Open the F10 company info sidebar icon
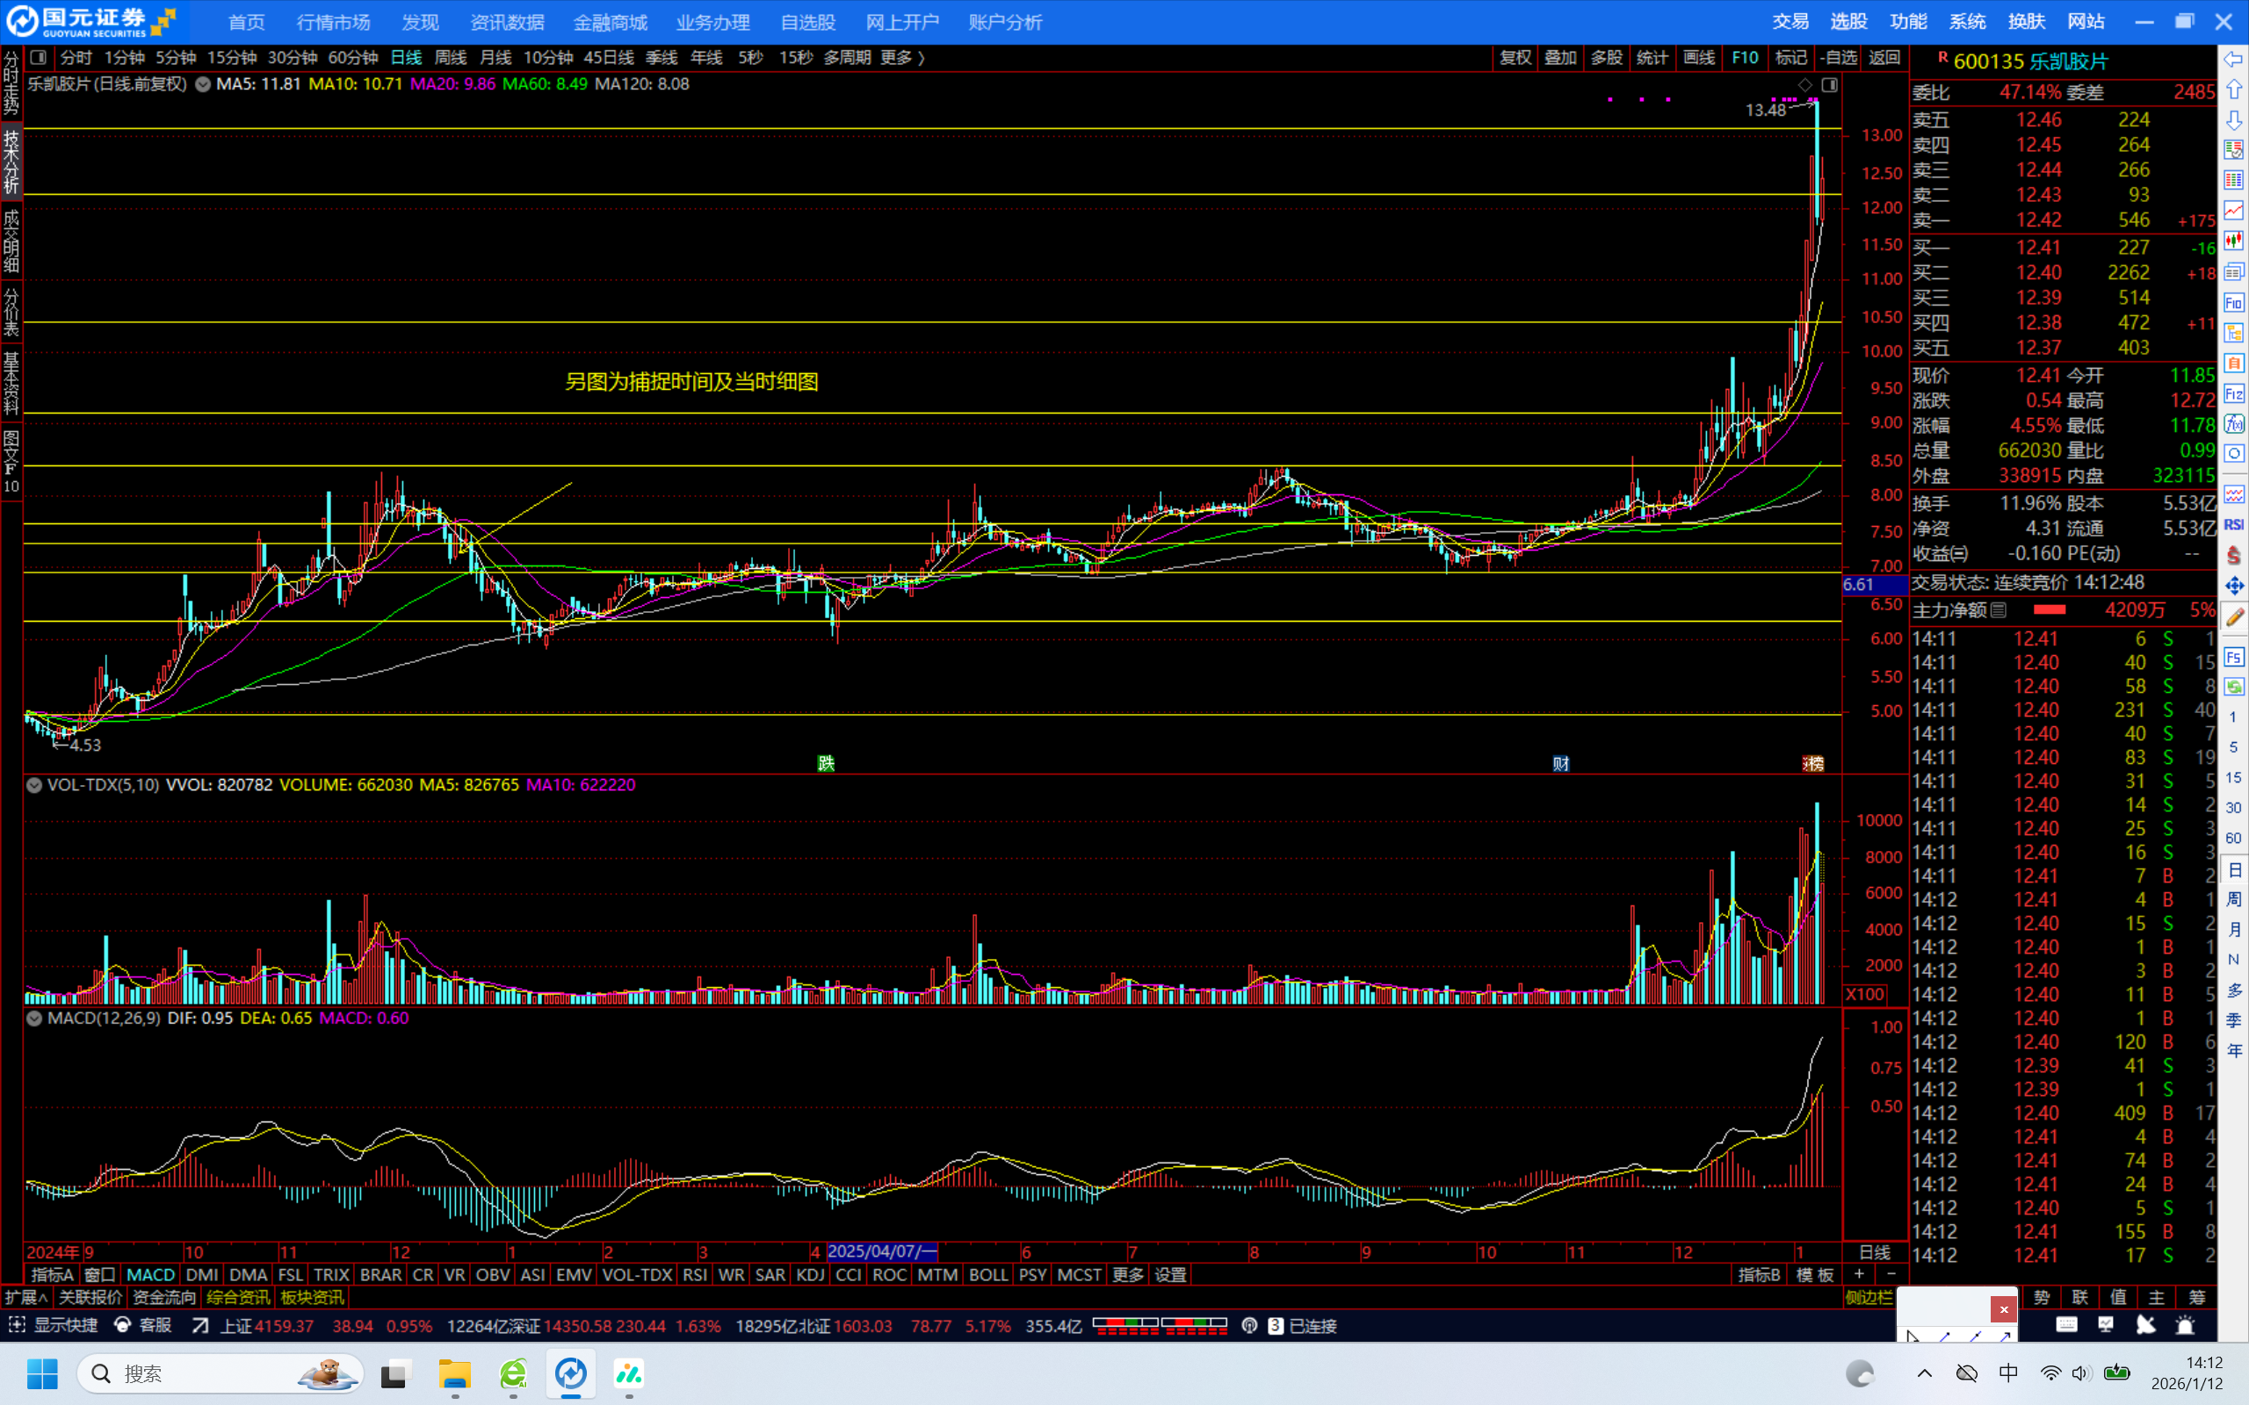2249x1405 pixels. point(2234,303)
